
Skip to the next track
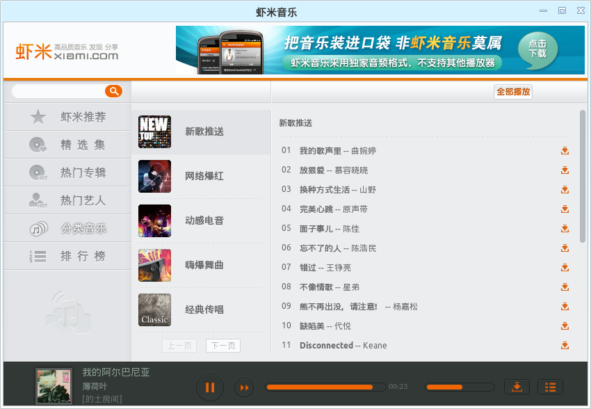[x=244, y=387]
